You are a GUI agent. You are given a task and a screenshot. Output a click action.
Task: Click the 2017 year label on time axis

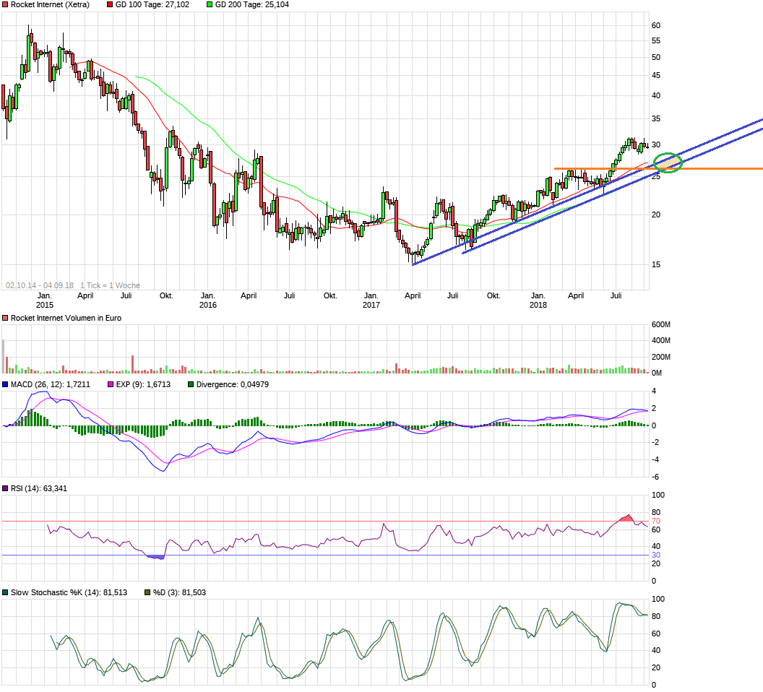click(371, 305)
